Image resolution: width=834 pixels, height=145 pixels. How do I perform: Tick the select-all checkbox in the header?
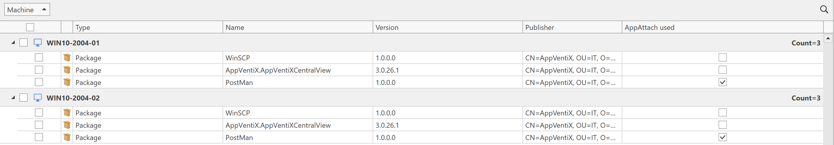click(30, 27)
